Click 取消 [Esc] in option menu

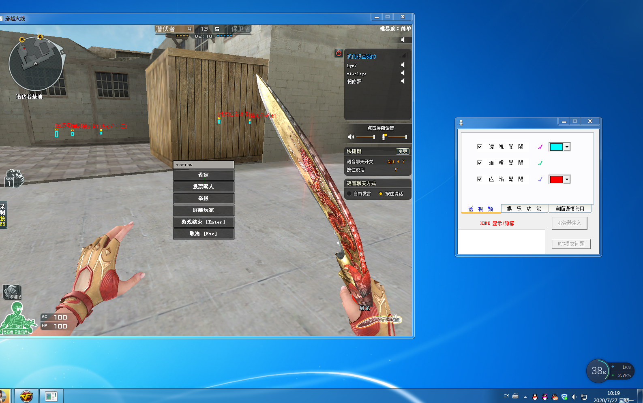click(x=204, y=234)
